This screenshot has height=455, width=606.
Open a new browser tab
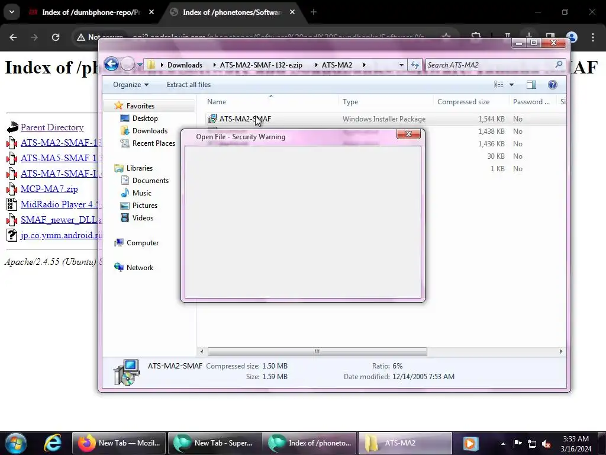point(314,12)
